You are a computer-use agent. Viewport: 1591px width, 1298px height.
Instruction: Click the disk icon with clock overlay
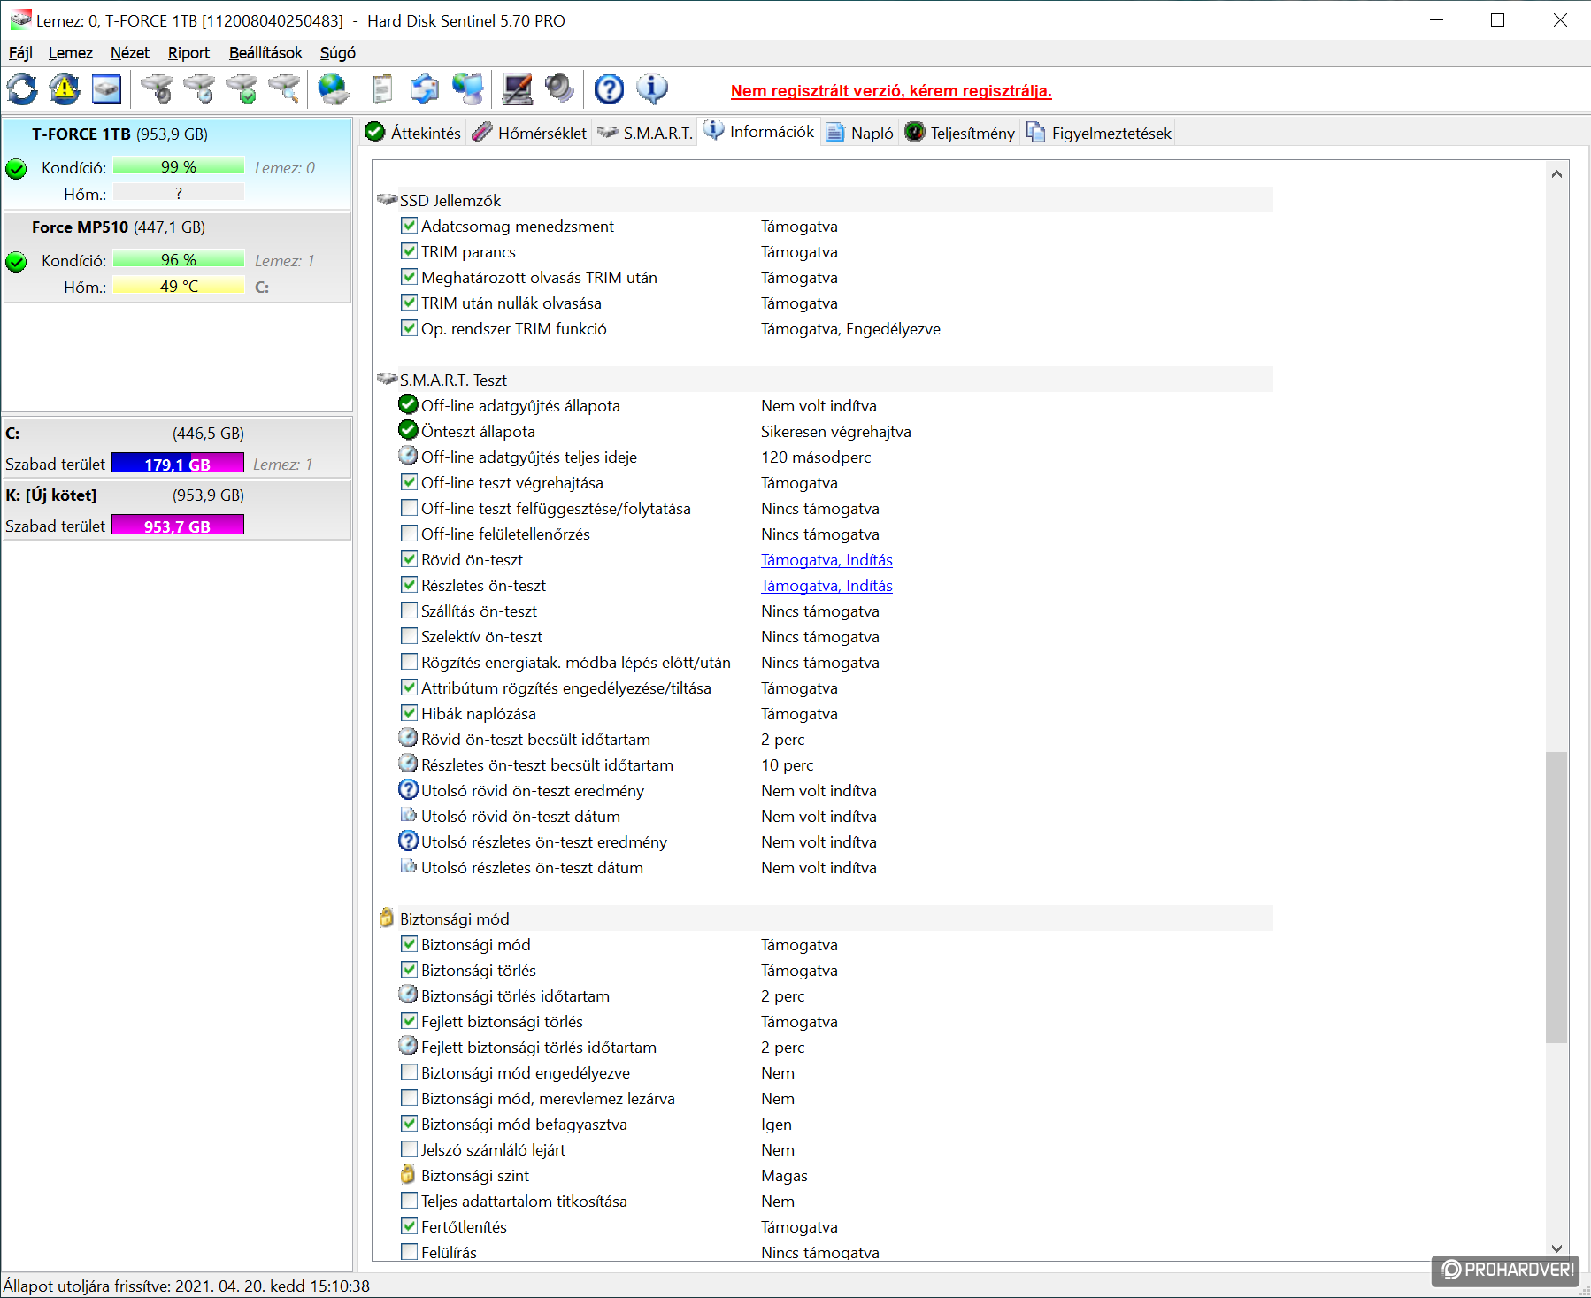tap(200, 89)
